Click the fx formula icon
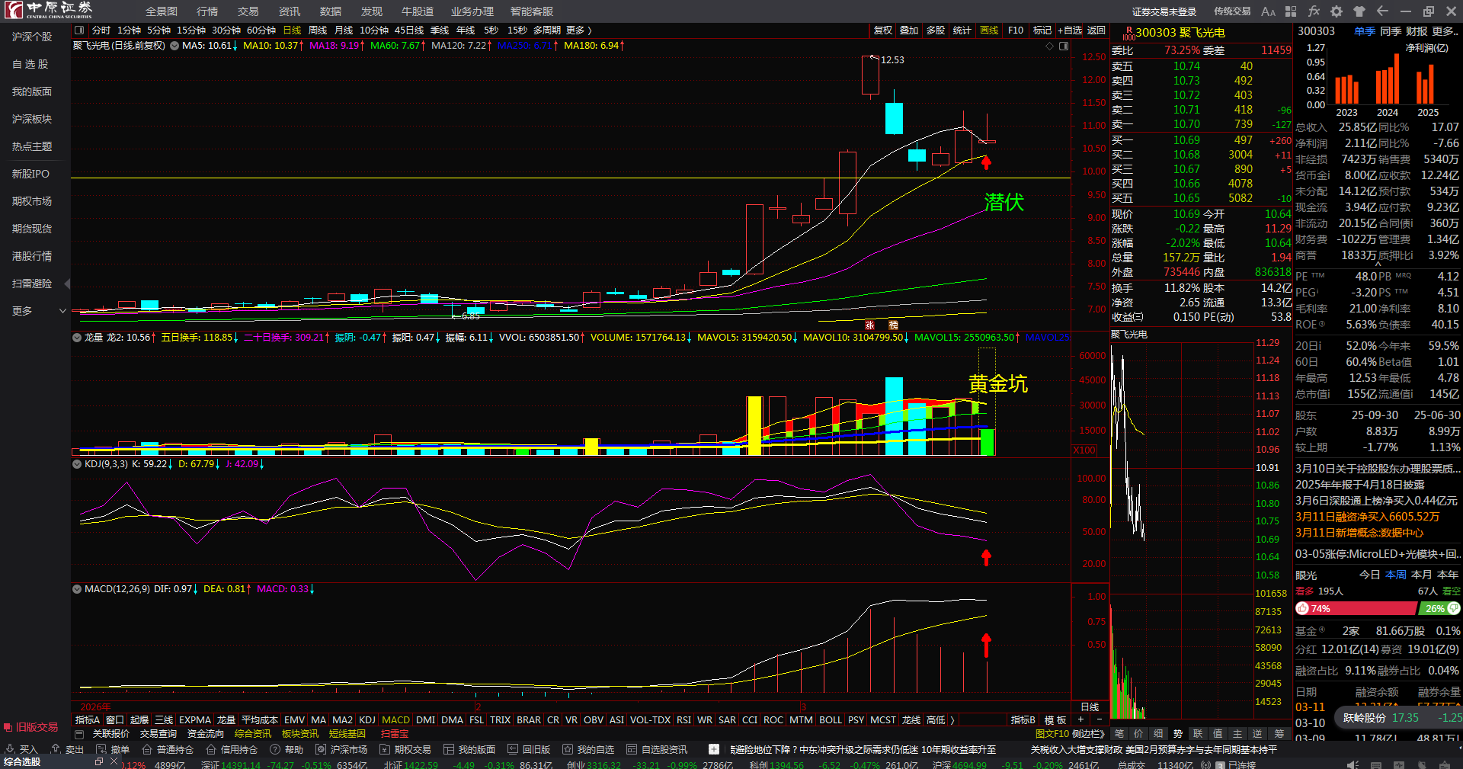The height and width of the screenshot is (769, 1463). coord(1314,11)
